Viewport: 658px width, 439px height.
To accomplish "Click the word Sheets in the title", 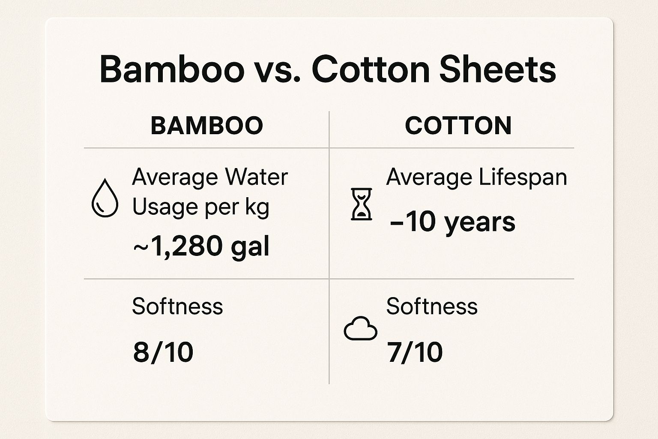I will [x=498, y=69].
